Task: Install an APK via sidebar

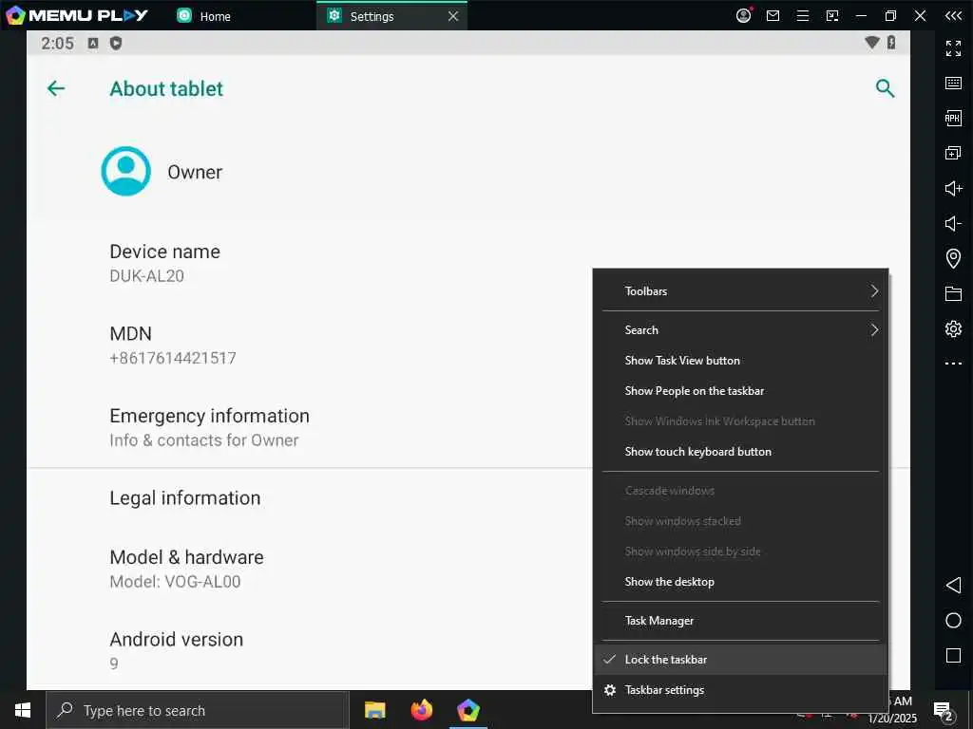Action: pyautogui.click(x=953, y=118)
